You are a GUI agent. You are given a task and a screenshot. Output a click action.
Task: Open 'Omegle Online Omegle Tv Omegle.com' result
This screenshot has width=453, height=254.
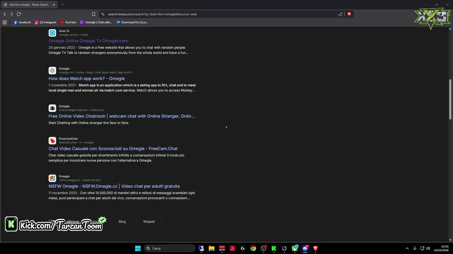click(88, 41)
